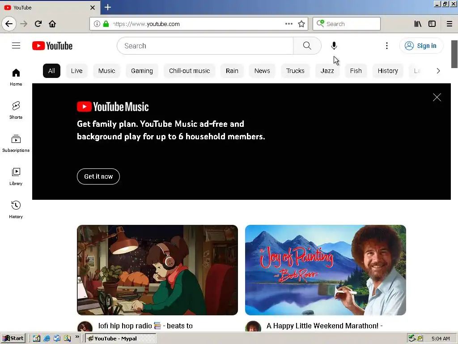Open lofi hip hop radio video title
This screenshot has height=344, width=458.
145,326
